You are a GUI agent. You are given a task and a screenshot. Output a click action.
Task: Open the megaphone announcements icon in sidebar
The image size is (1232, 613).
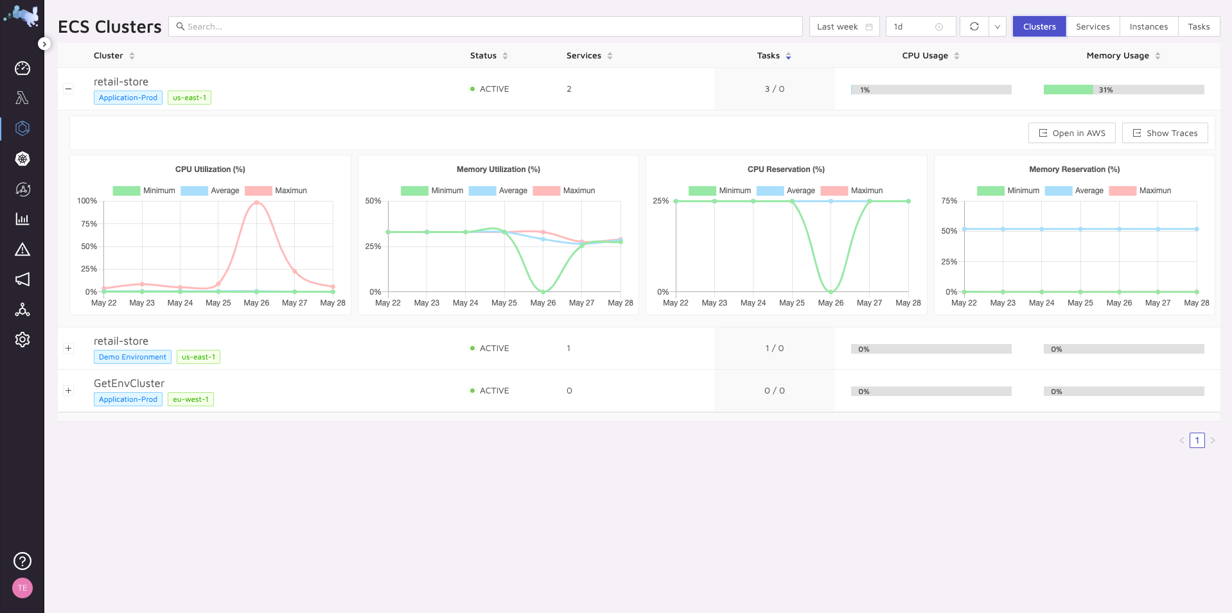click(x=22, y=279)
